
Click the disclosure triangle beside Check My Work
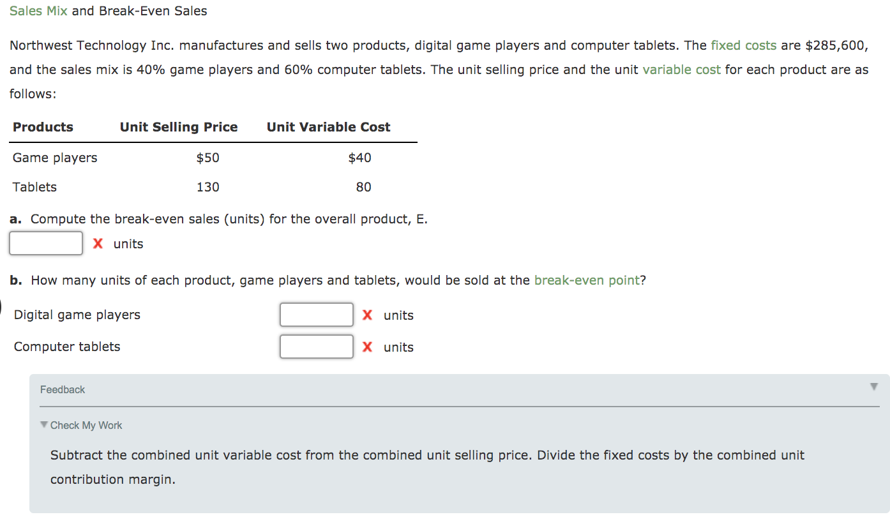[x=44, y=424]
